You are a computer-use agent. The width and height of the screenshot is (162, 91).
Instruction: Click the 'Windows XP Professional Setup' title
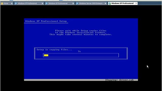pos(46,21)
